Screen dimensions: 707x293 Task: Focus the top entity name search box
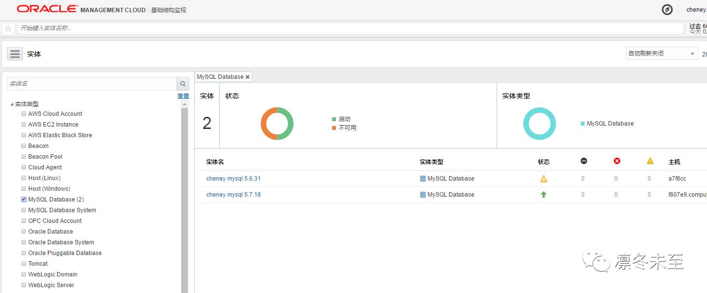[351, 28]
